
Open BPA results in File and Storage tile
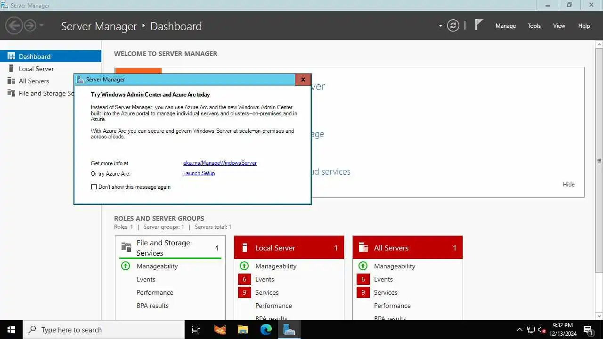[x=153, y=306]
